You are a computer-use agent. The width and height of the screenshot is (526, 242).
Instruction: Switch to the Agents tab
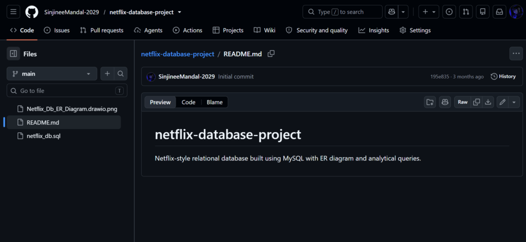[148, 30]
